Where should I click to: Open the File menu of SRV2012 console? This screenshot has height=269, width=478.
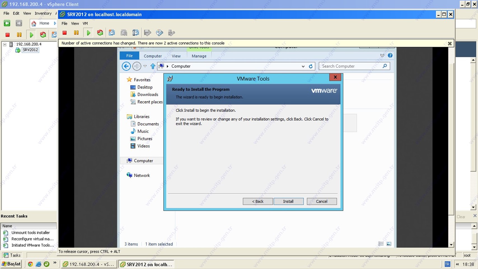tap(64, 24)
